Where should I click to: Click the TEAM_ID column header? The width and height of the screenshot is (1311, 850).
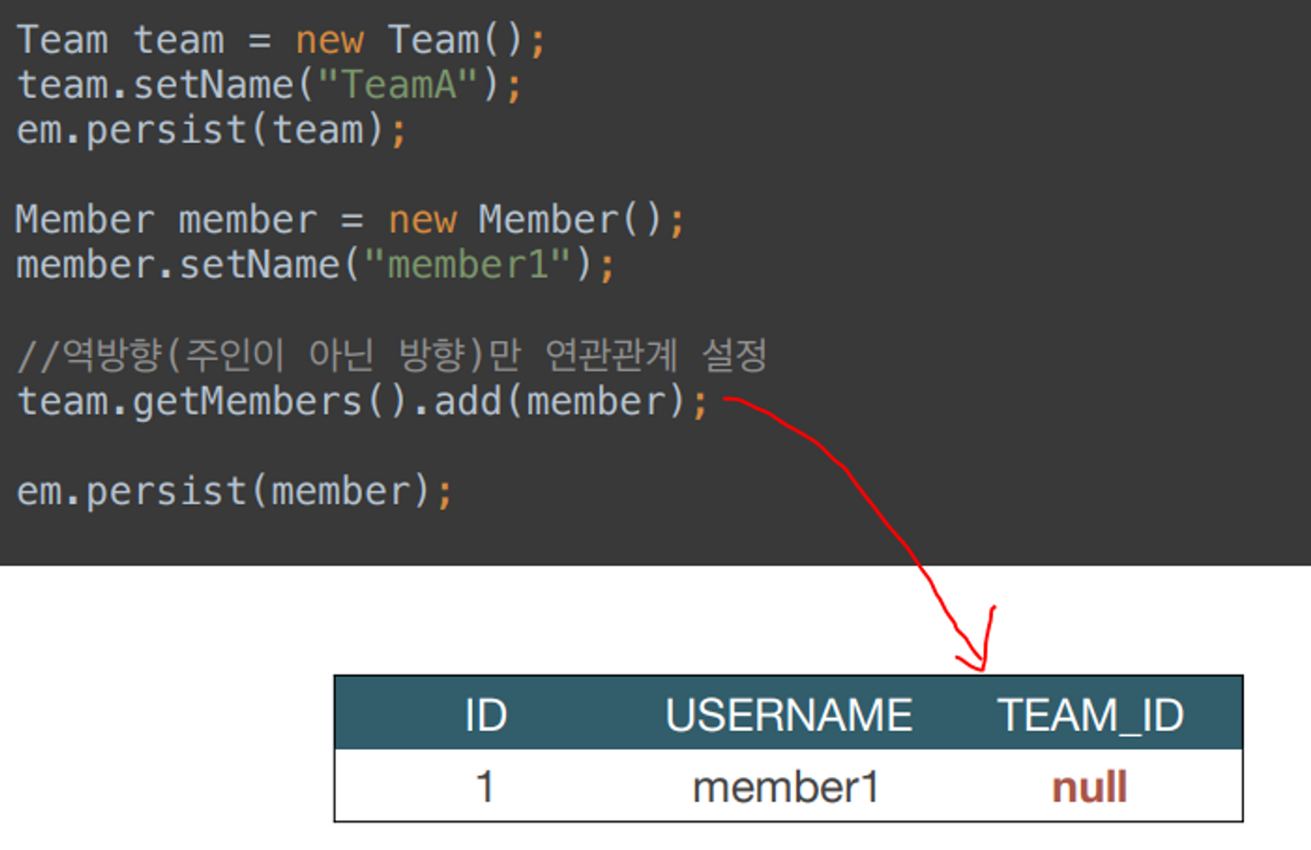1090,715
